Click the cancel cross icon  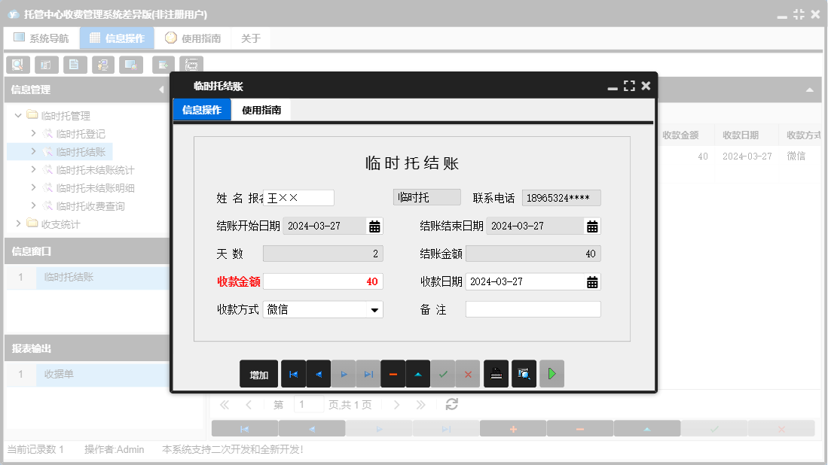coord(468,374)
